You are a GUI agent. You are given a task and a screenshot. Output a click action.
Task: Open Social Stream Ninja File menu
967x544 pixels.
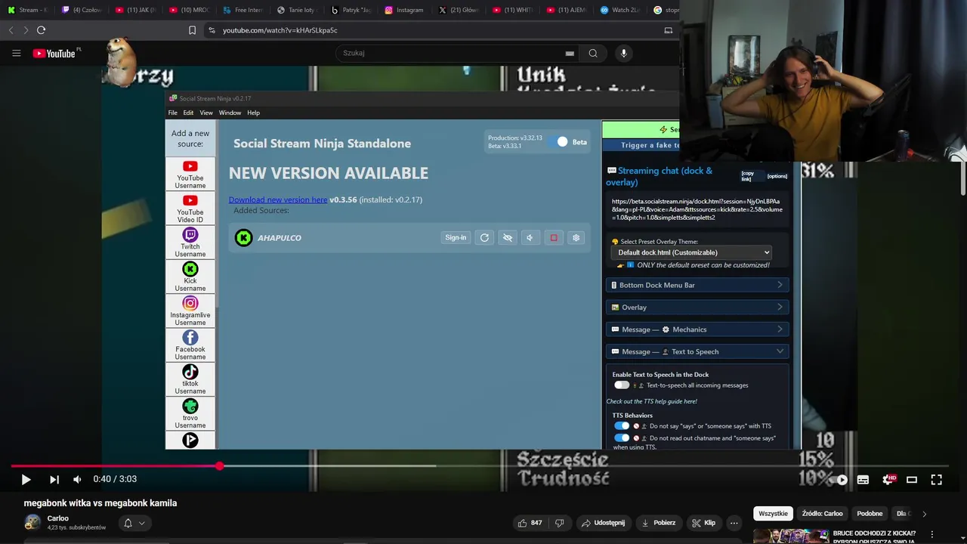(x=173, y=113)
